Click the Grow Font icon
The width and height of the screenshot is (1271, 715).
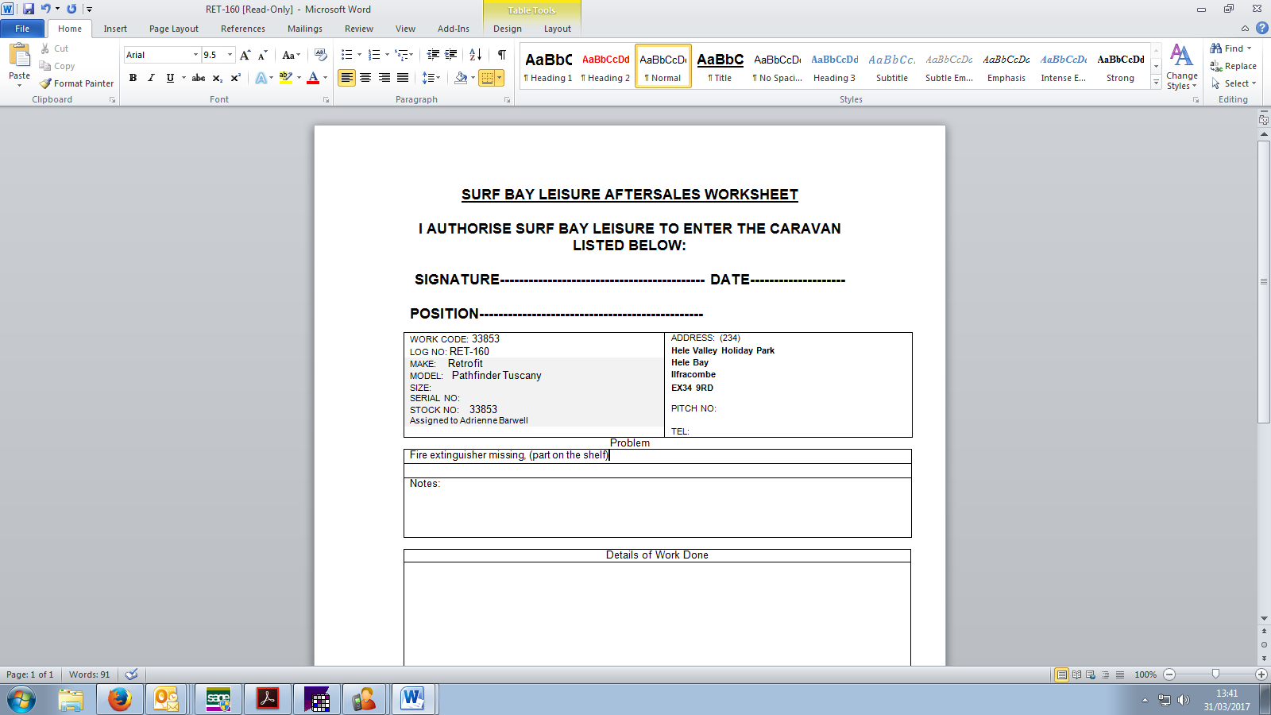[x=245, y=55]
